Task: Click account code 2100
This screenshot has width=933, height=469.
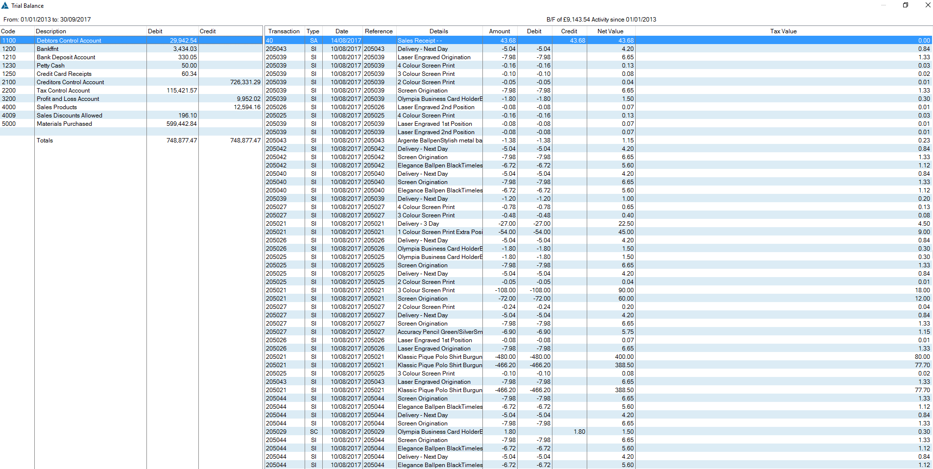Action: pos(9,82)
